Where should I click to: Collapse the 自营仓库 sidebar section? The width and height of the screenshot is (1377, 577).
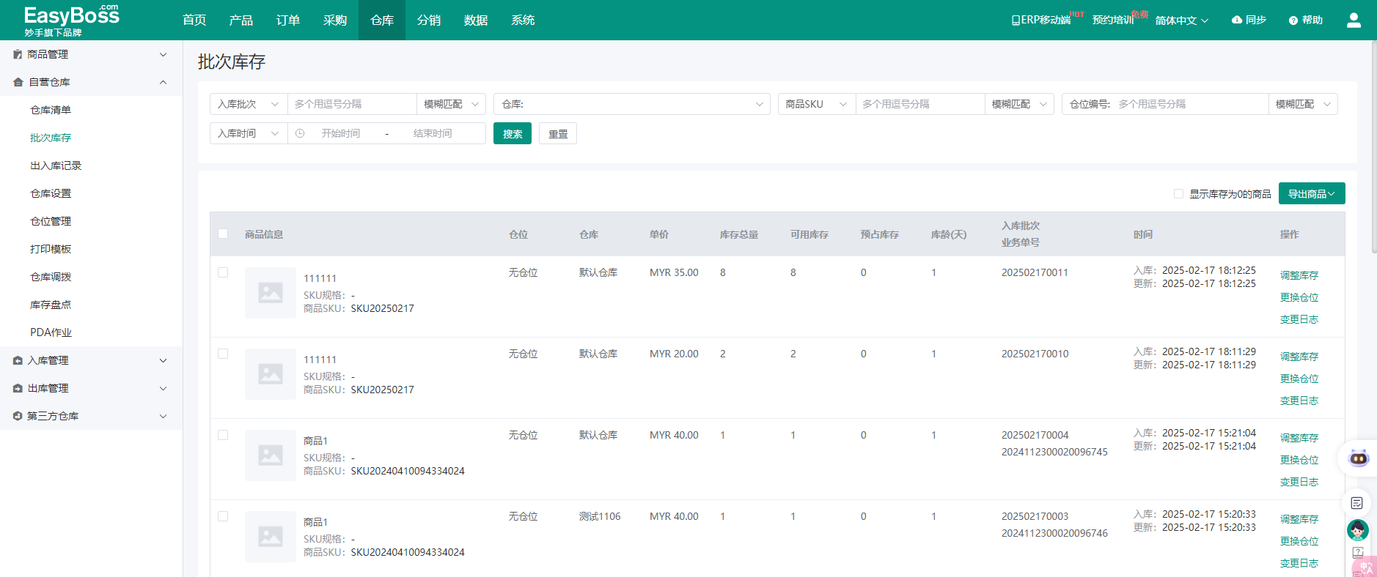(164, 82)
